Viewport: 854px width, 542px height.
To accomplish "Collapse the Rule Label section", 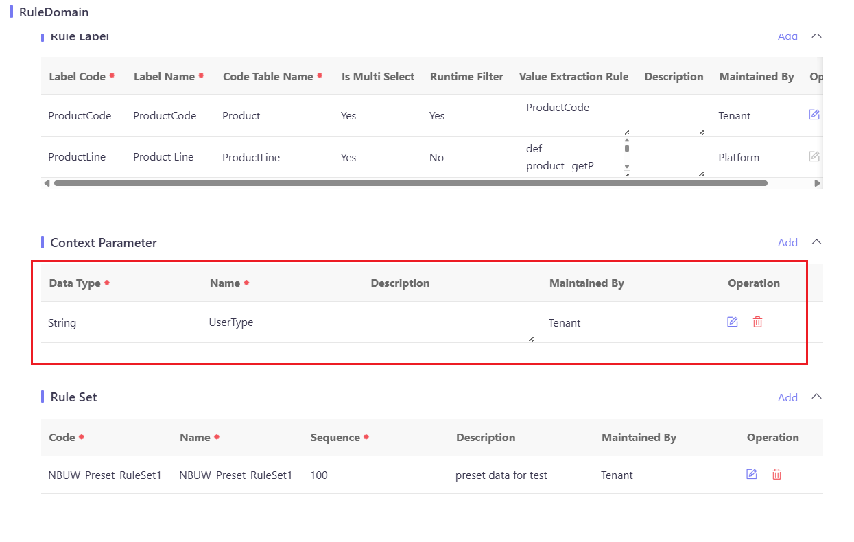I will (x=816, y=36).
